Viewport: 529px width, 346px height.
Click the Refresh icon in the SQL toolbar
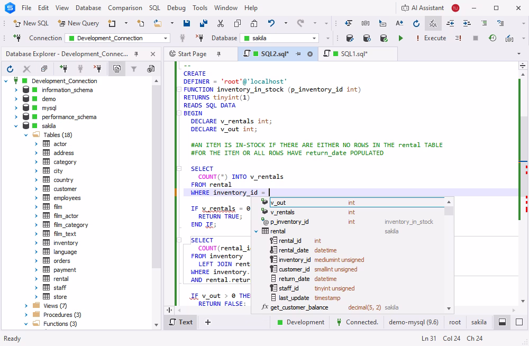click(x=416, y=23)
